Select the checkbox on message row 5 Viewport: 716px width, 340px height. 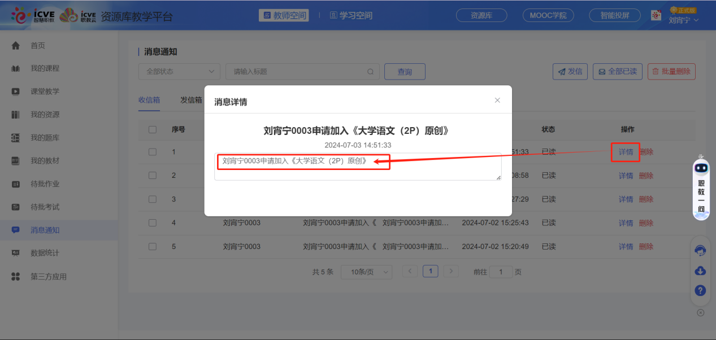click(151, 246)
